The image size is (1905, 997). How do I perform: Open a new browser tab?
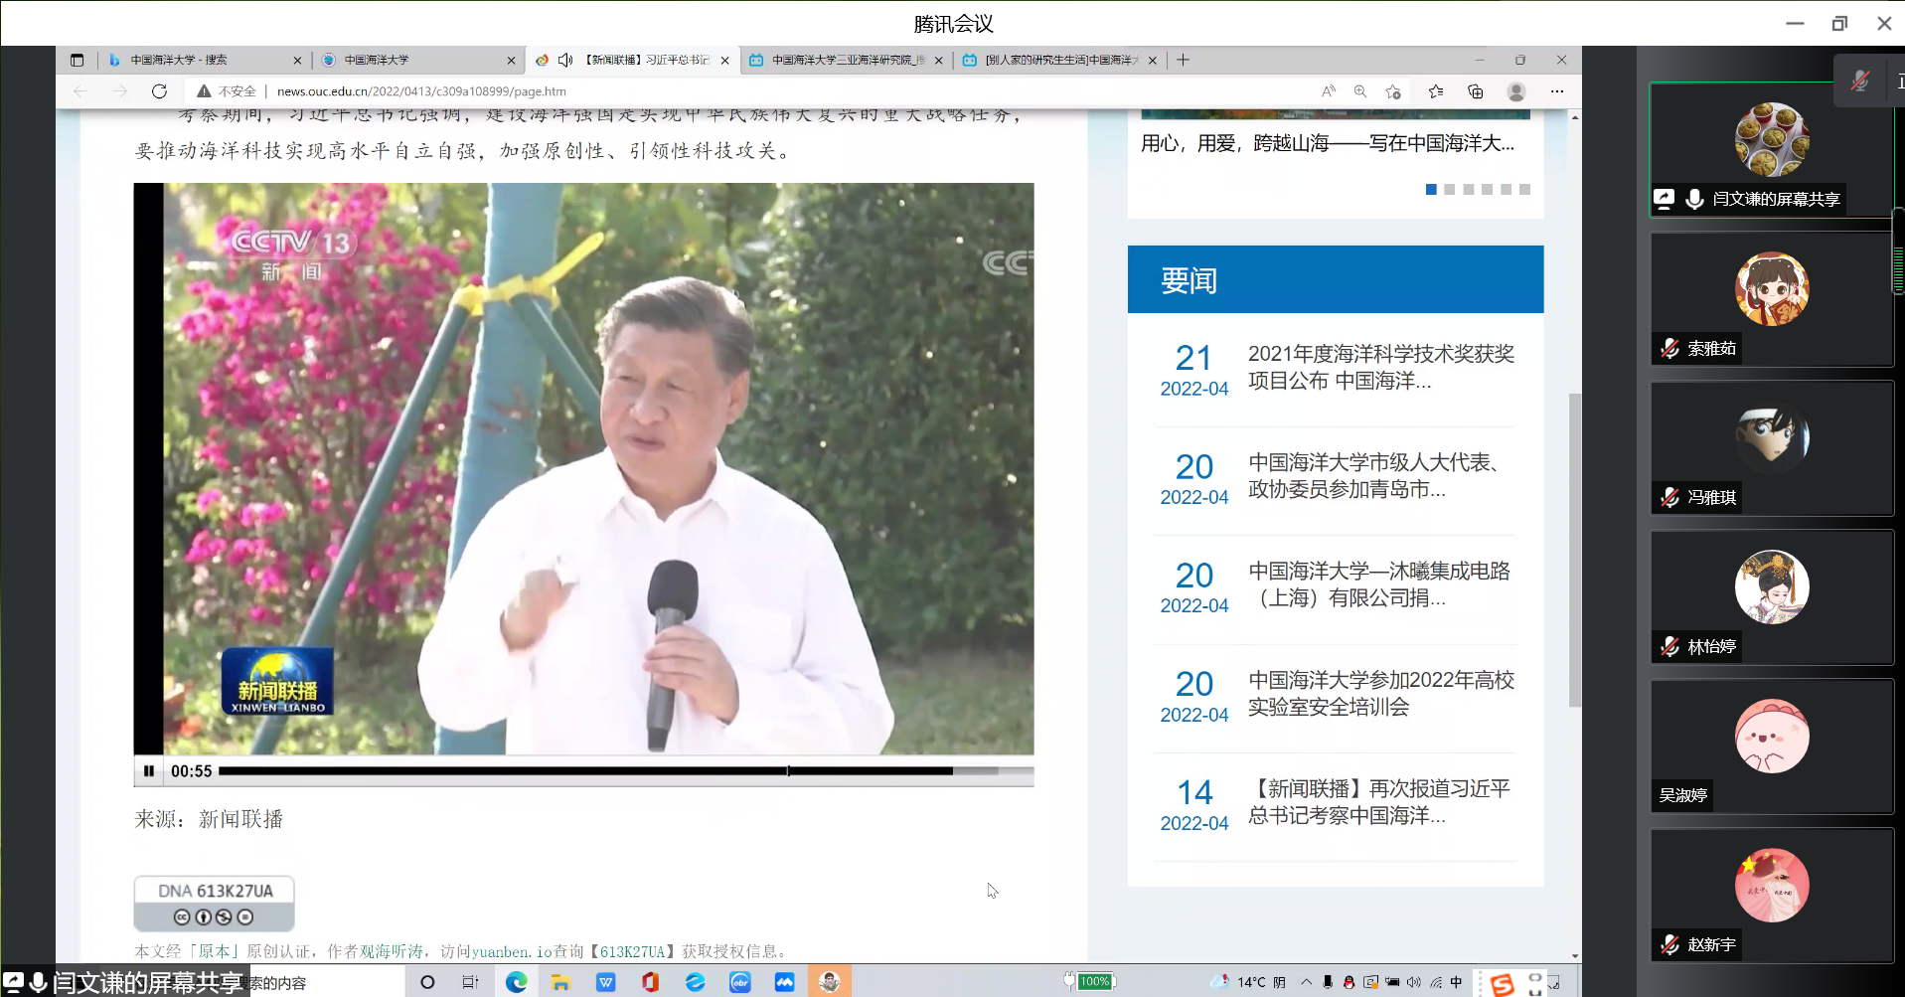1183,61
